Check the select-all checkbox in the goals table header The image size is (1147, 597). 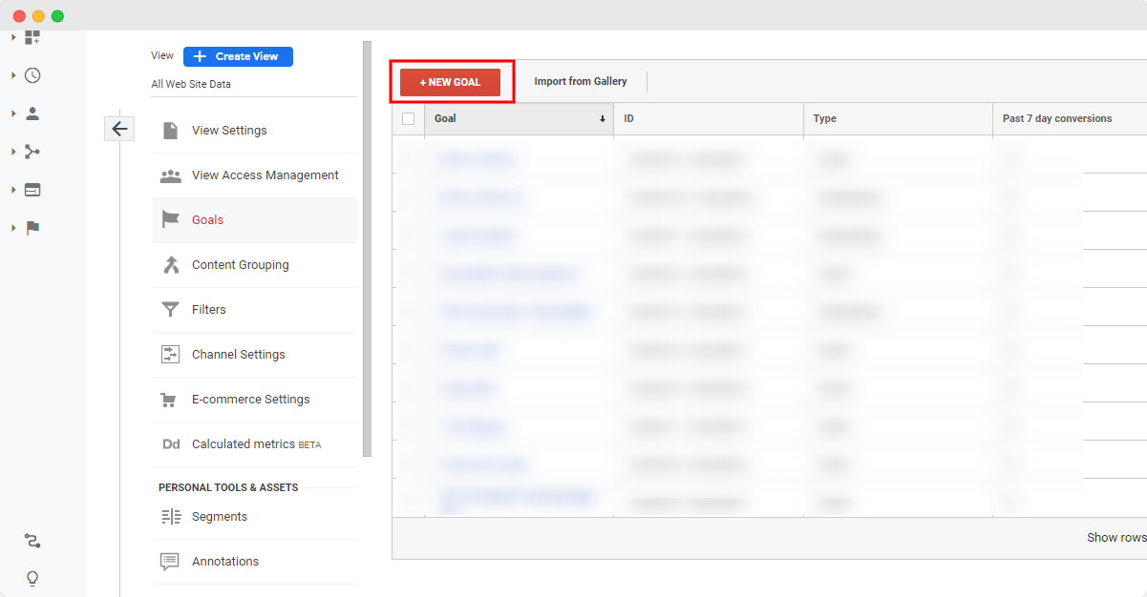click(408, 118)
